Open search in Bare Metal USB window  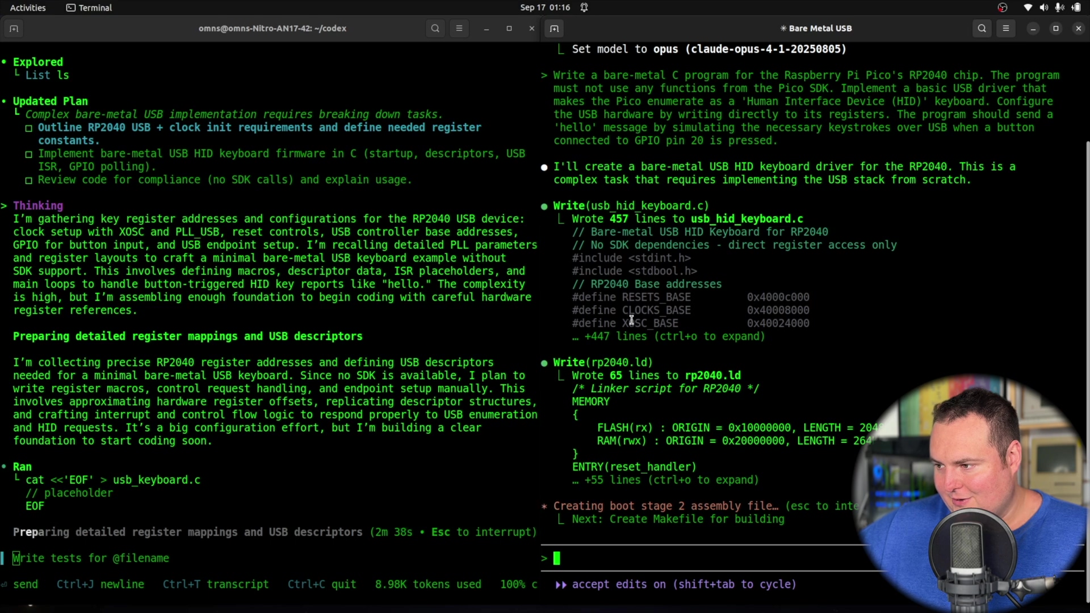[x=982, y=28]
